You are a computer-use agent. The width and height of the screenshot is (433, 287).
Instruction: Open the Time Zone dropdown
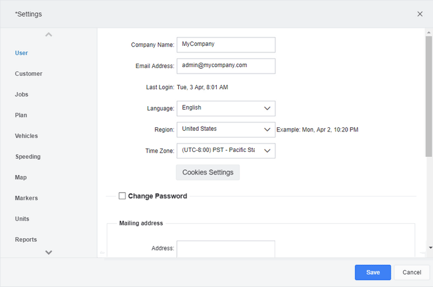coord(226,151)
